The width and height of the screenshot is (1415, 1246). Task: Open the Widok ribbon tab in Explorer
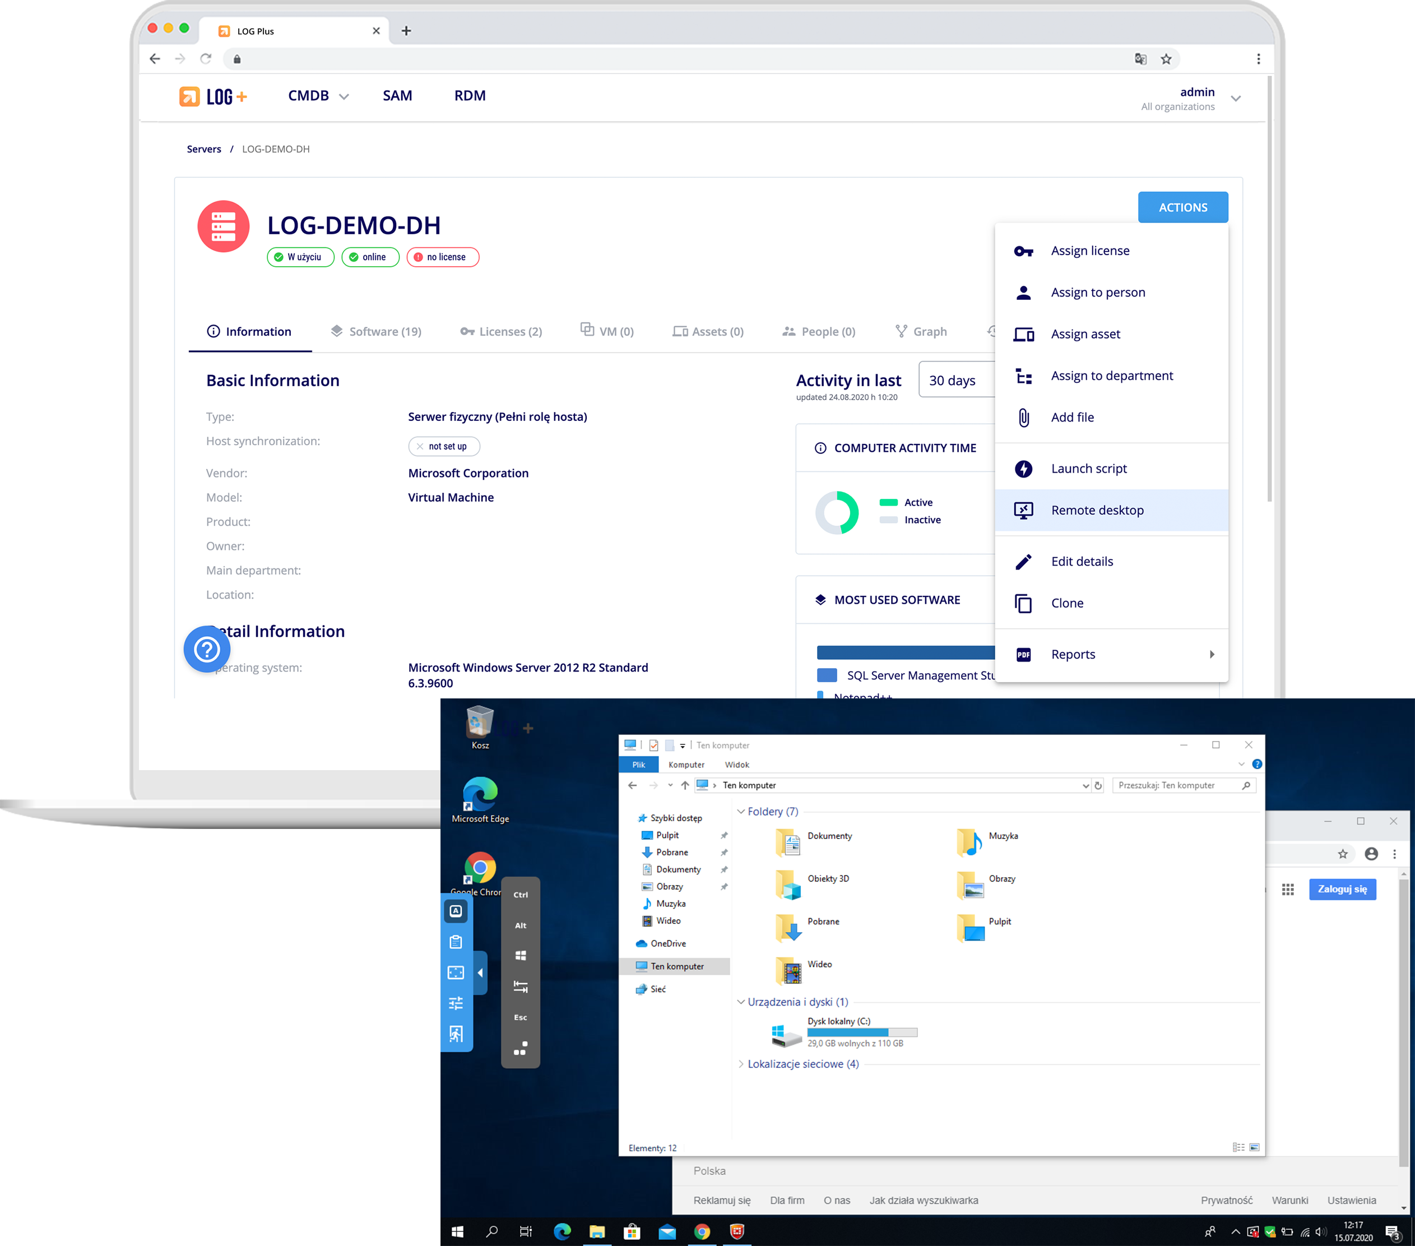coord(736,765)
